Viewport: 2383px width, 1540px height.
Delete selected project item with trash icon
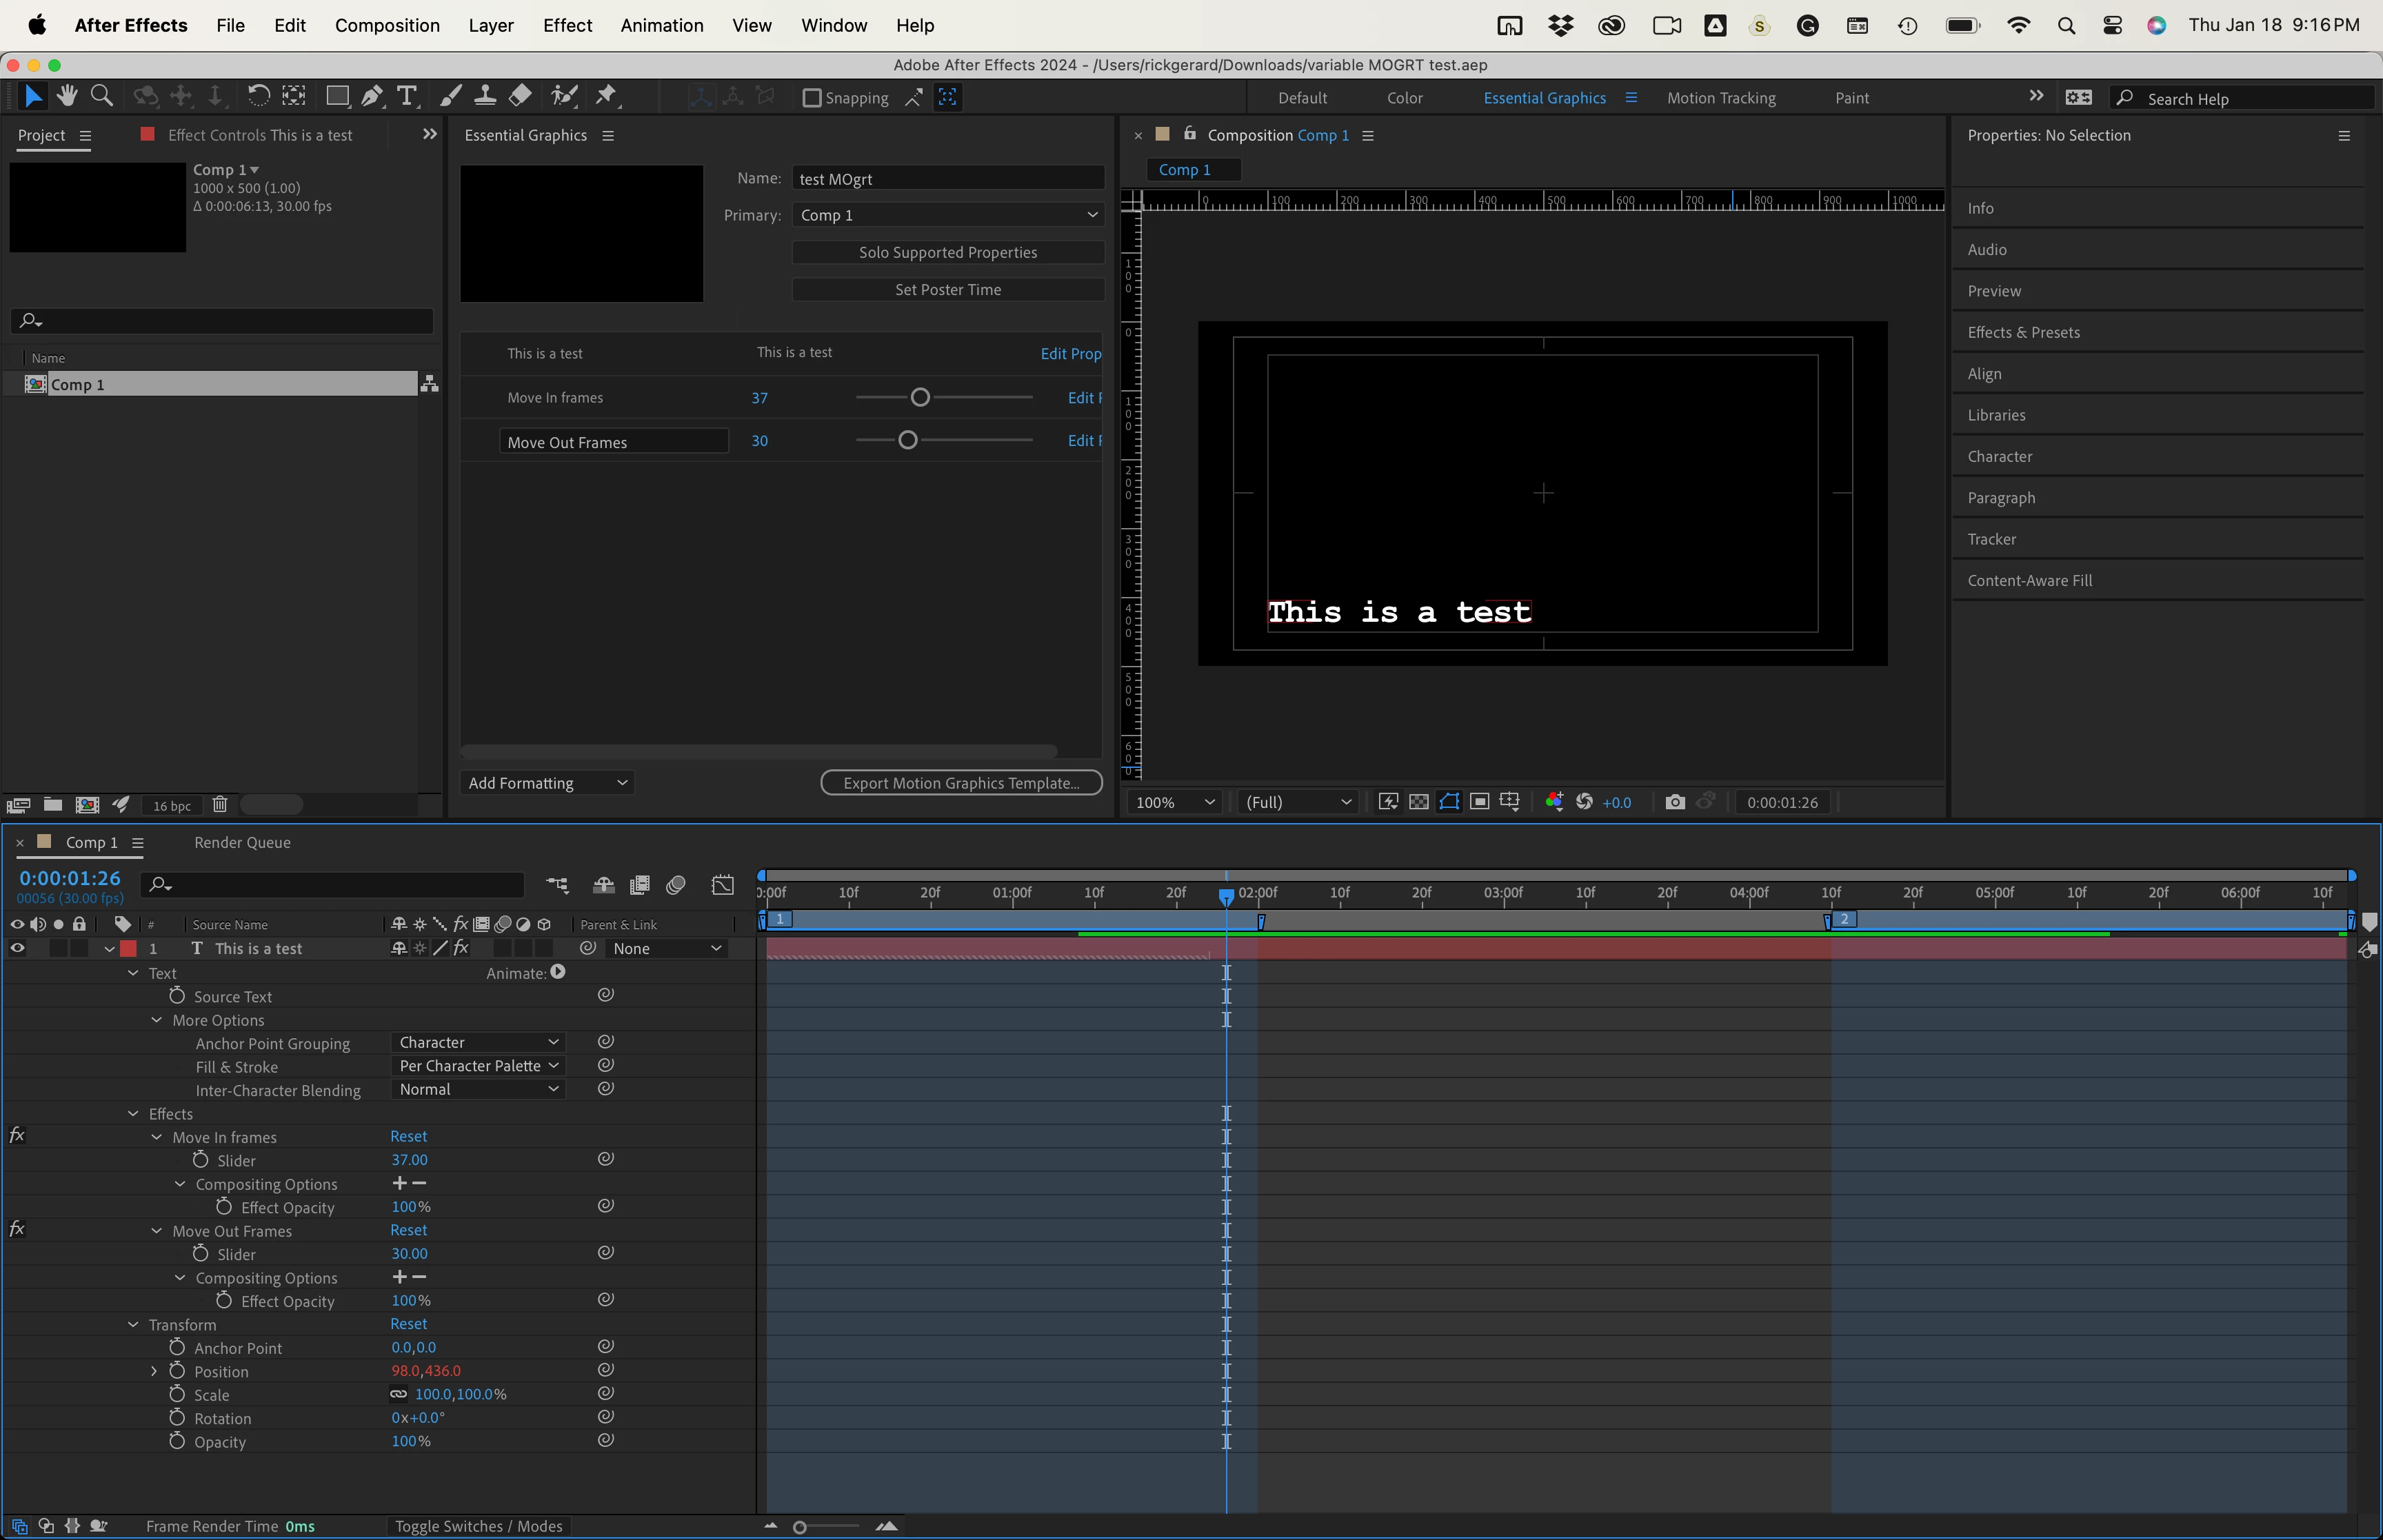pyautogui.click(x=220, y=805)
